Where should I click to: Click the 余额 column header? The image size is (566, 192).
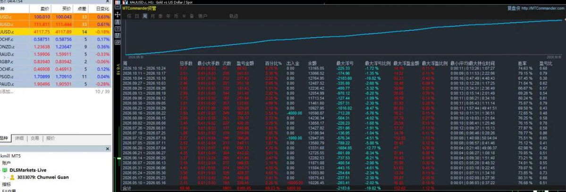[312, 63]
